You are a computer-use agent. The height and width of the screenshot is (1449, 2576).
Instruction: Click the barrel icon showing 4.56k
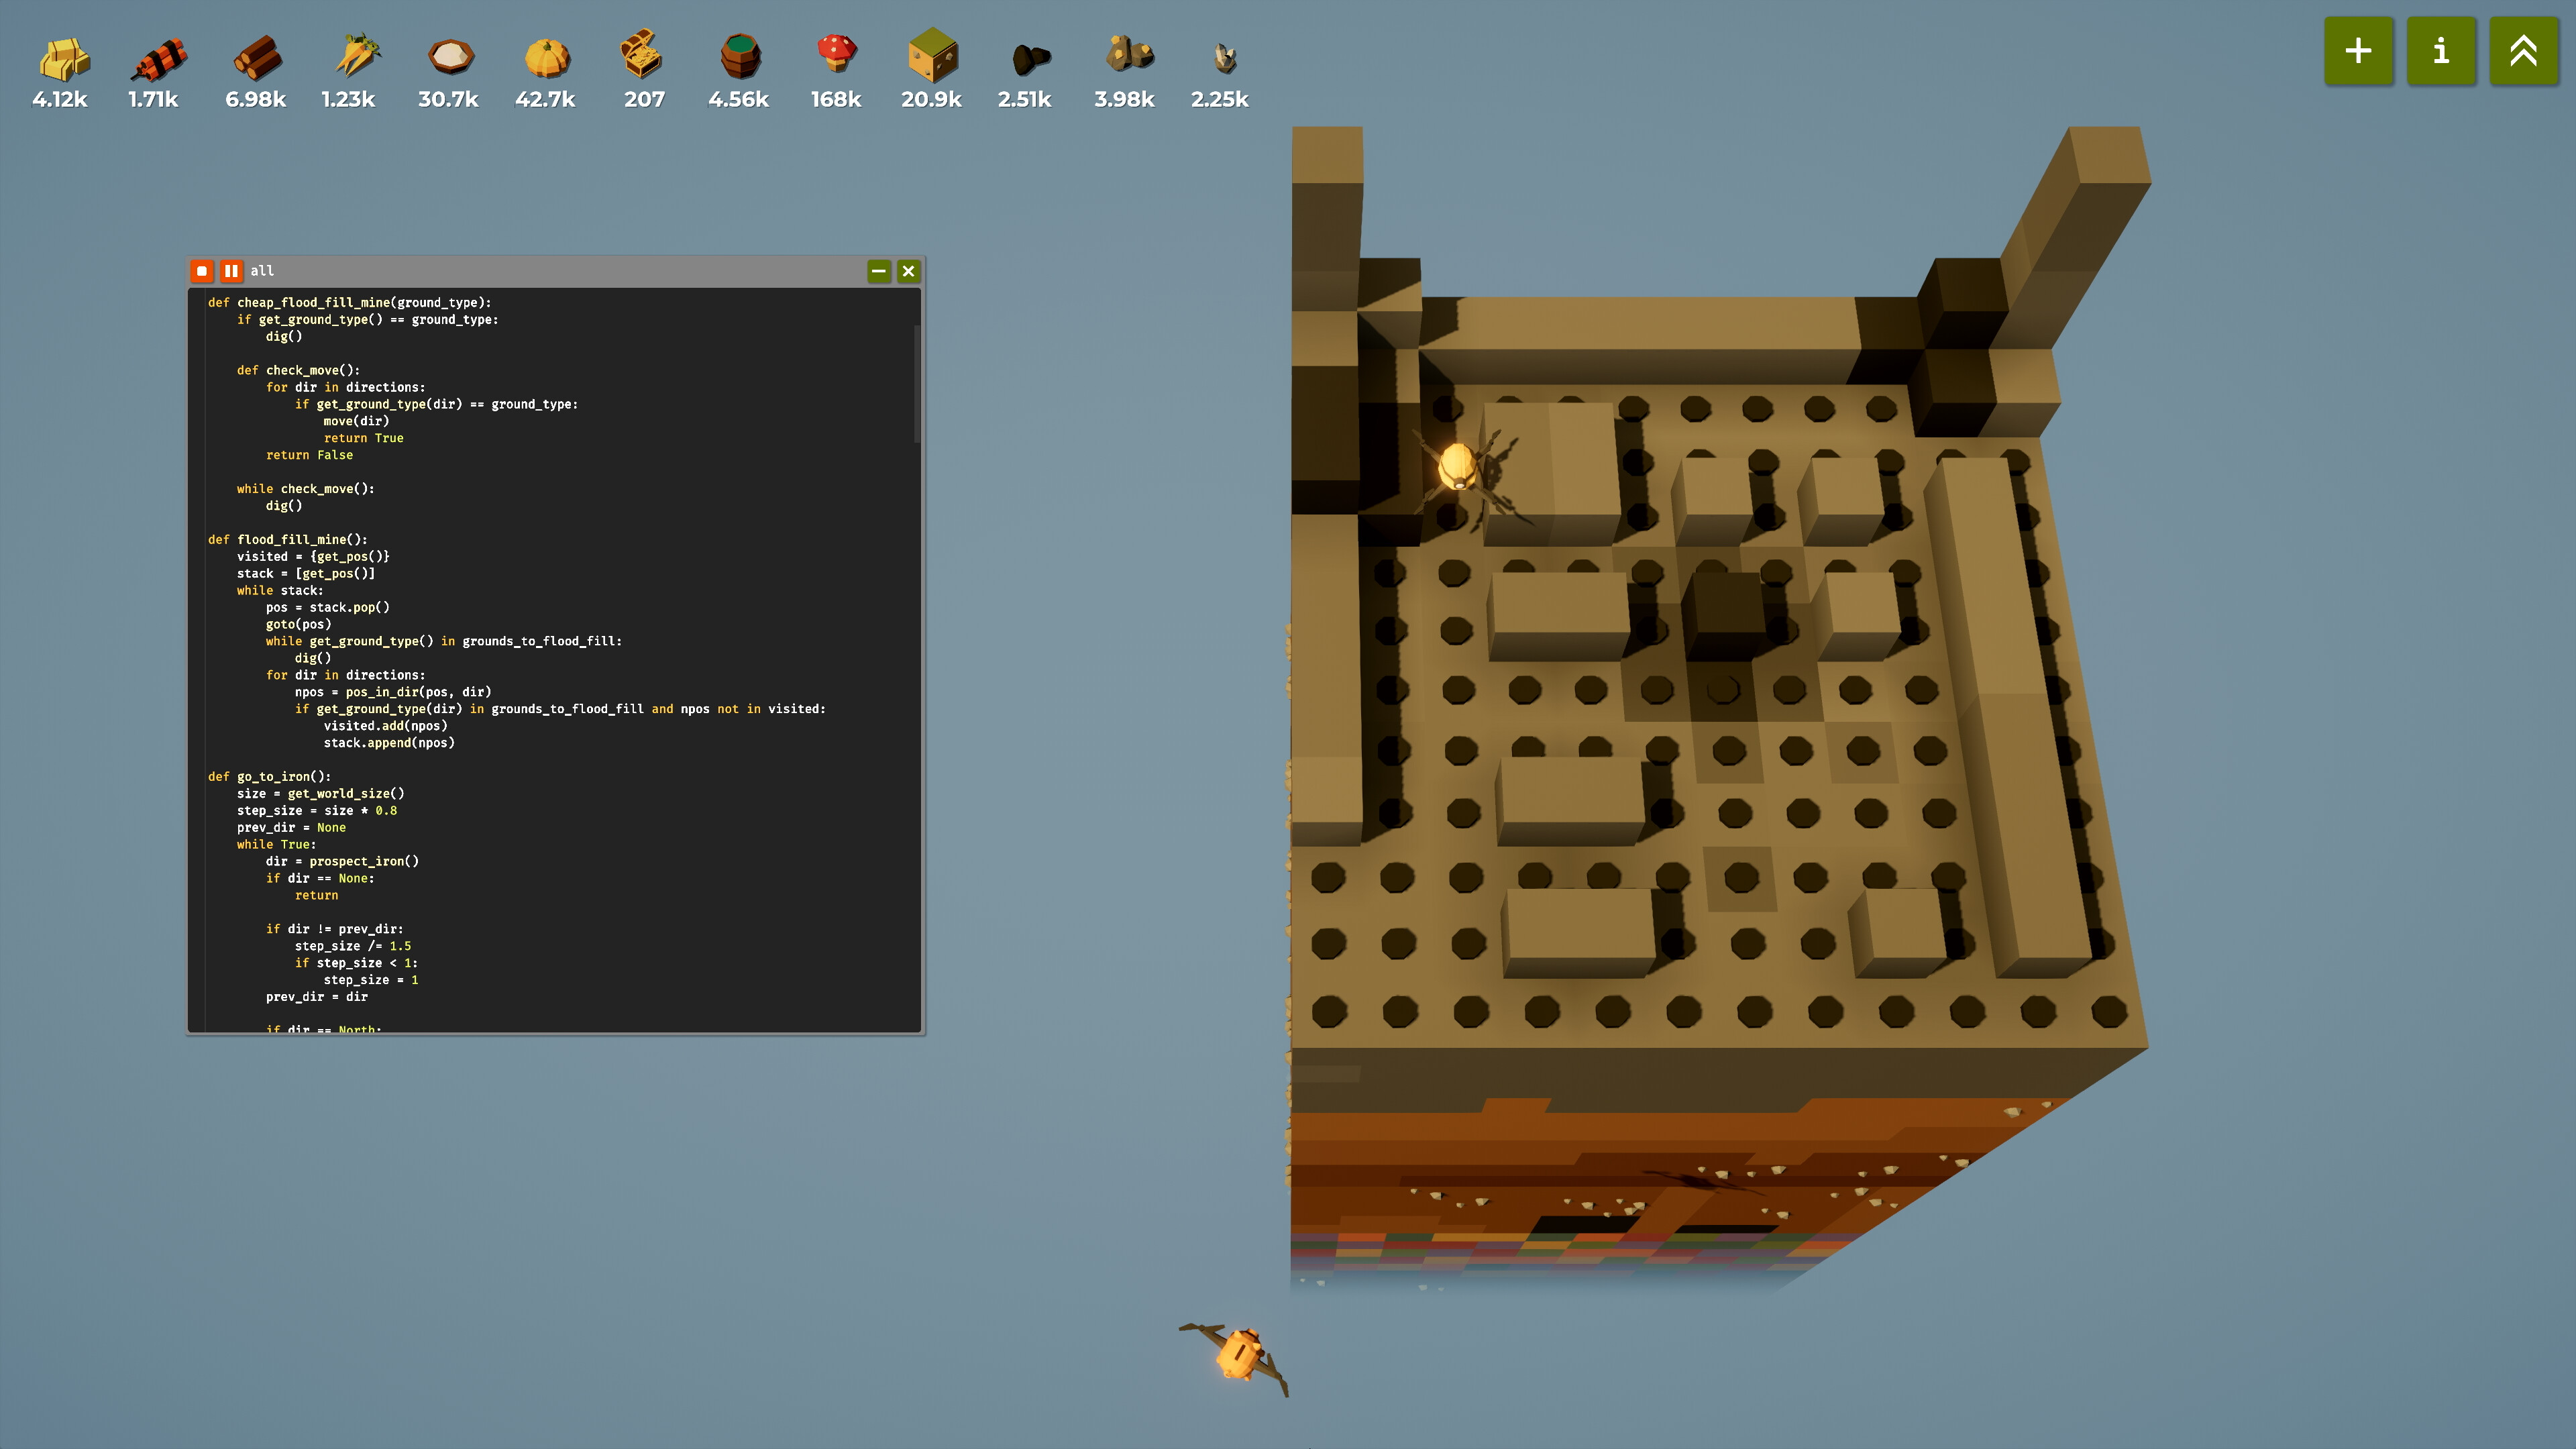[x=741, y=56]
